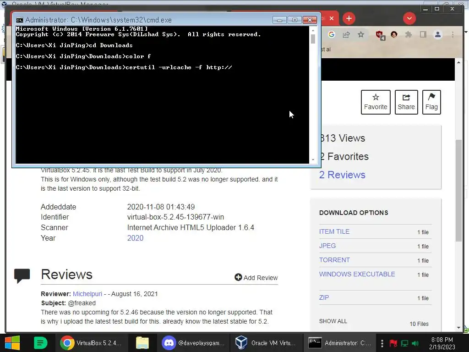Bookmark this page with star icon
Image resolution: width=469 pixels, height=352 pixels.
click(361, 34)
